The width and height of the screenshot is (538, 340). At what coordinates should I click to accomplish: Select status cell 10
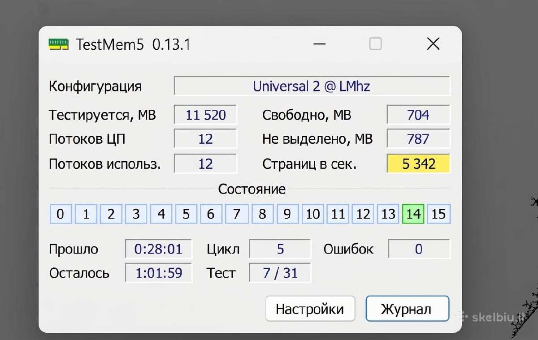(312, 214)
